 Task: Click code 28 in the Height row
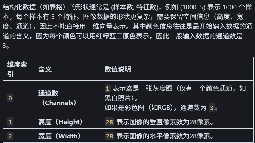109,122
